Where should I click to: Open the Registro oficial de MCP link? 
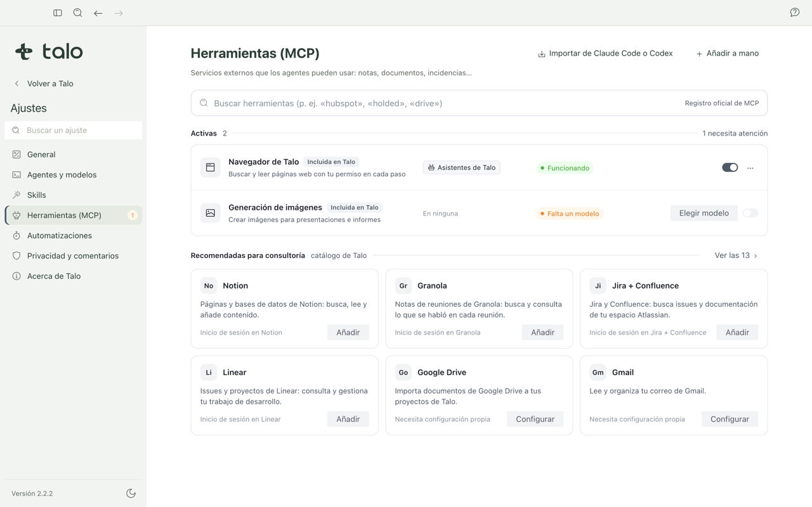(722, 103)
